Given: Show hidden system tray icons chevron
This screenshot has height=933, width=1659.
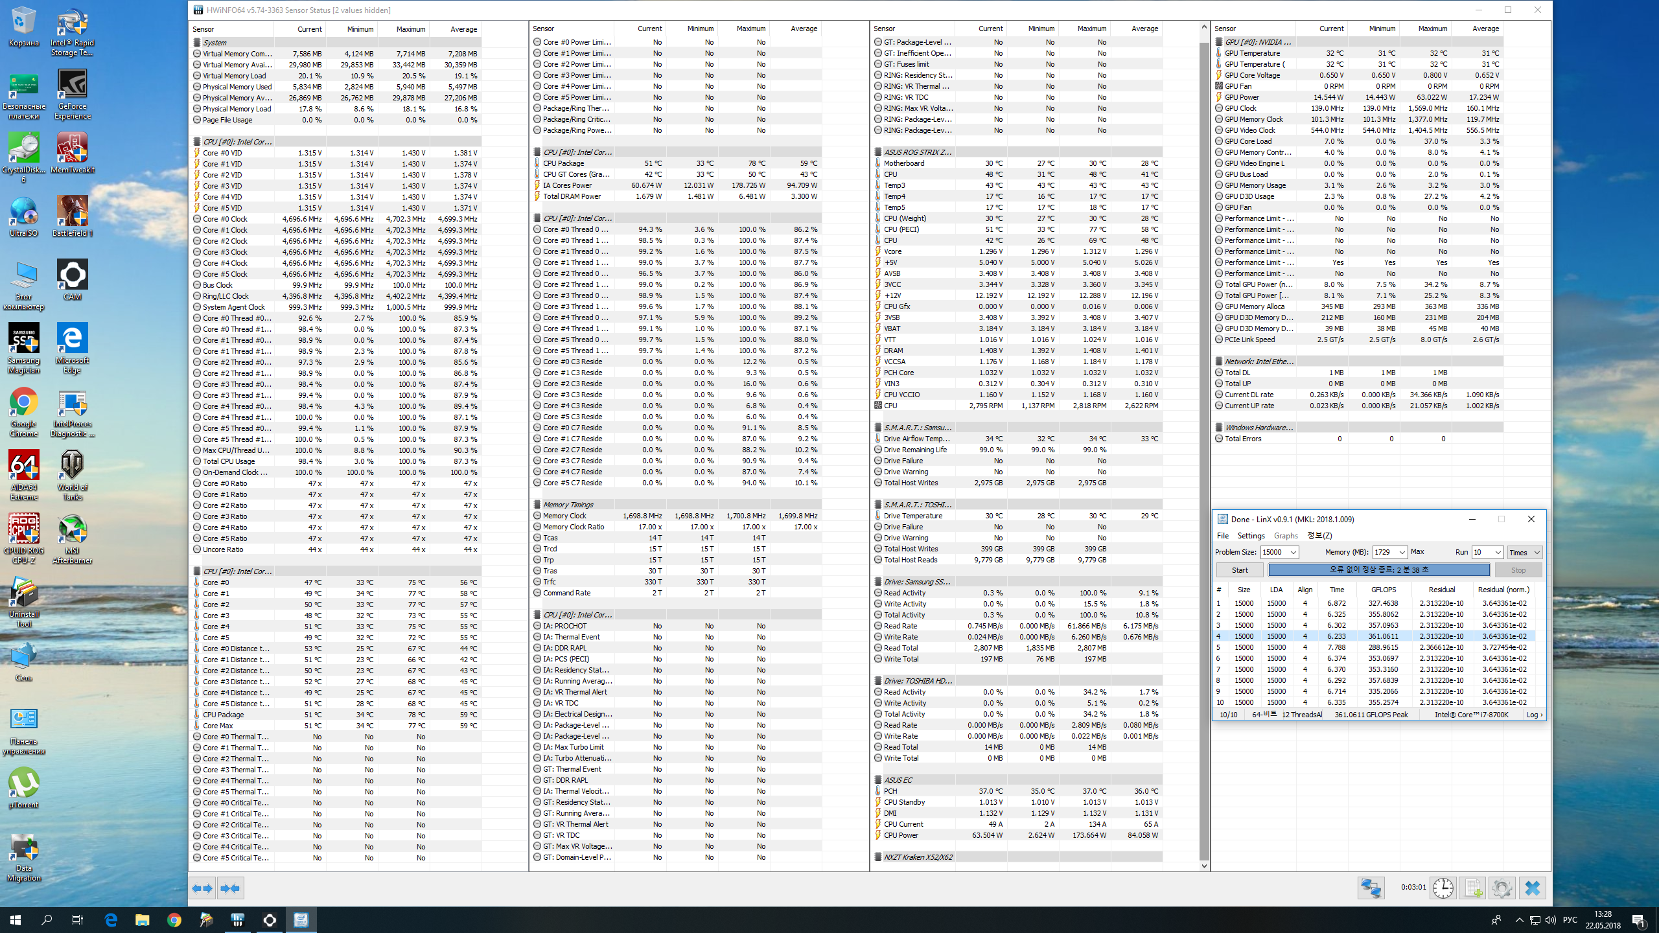Looking at the screenshot, I should coord(1519,920).
